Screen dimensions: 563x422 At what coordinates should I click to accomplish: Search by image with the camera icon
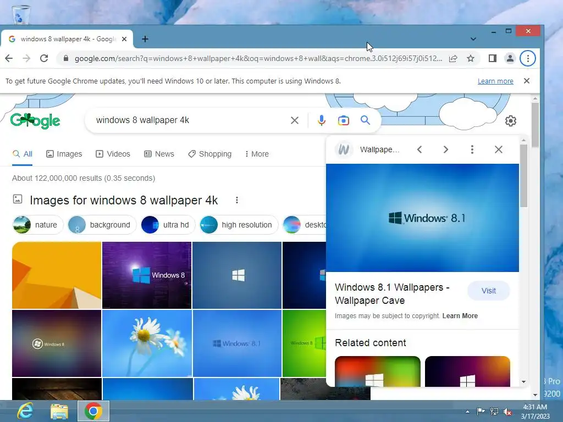(343, 120)
